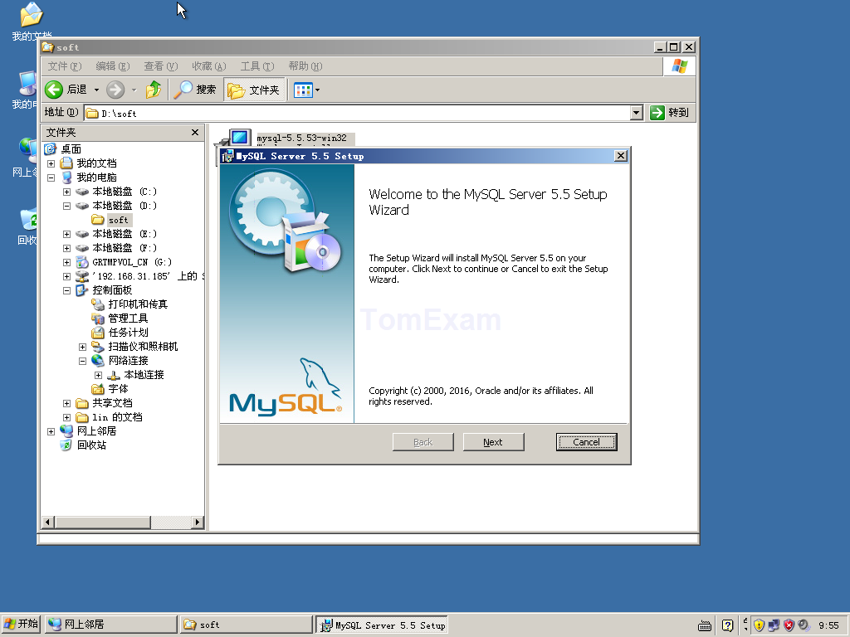This screenshot has width=850, height=637.
Task: Collapse My Computer (我的电脑) node
Action: (x=51, y=177)
